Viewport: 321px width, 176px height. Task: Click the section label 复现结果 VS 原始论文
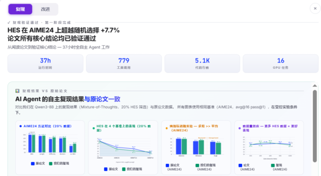(x=45, y=91)
